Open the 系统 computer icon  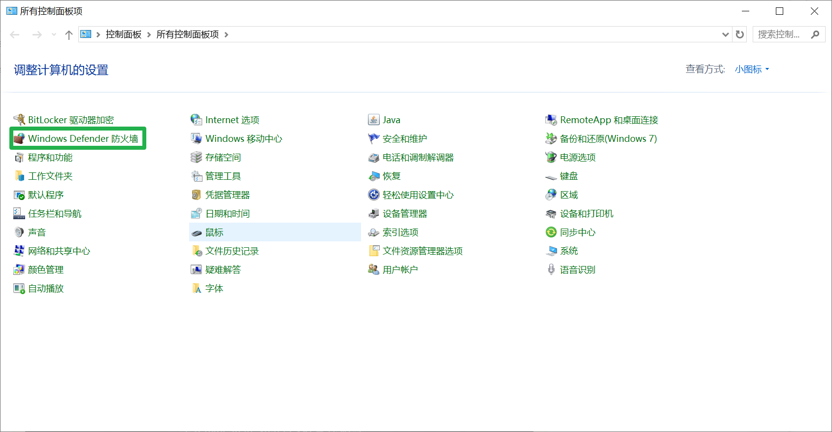[x=551, y=251]
